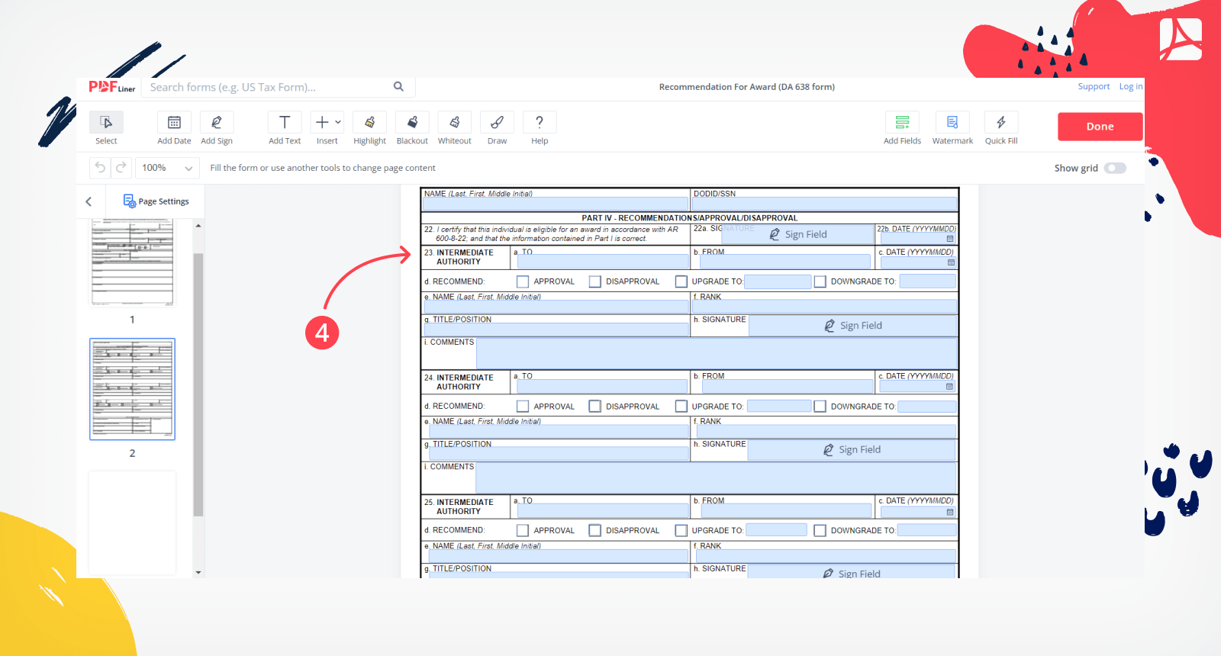Open Page Settings

pyautogui.click(x=156, y=201)
